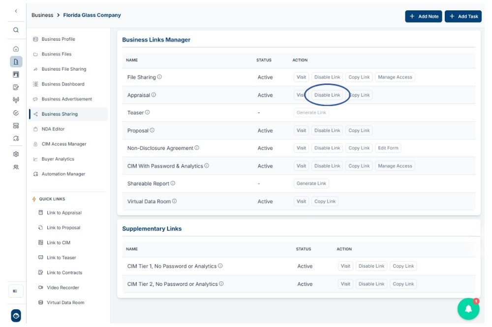Open the chat support icon at bottom-left
The height and width of the screenshot is (327, 492).
[16, 316]
